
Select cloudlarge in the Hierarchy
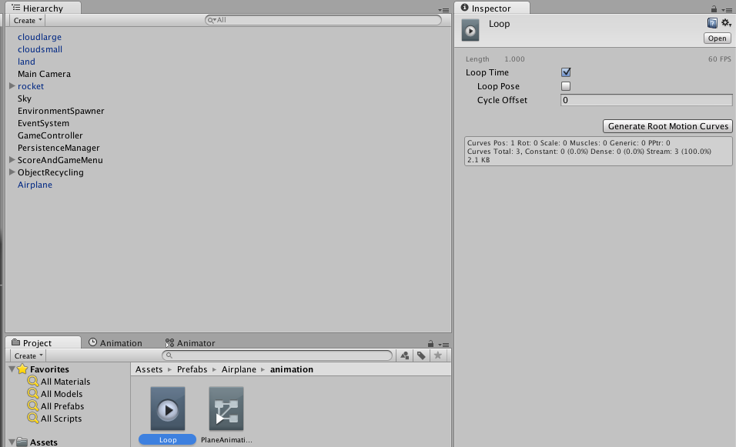(39, 37)
